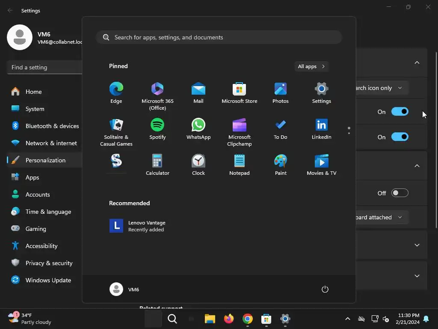Open Microsoft Clipchamp

(x=240, y=133)
